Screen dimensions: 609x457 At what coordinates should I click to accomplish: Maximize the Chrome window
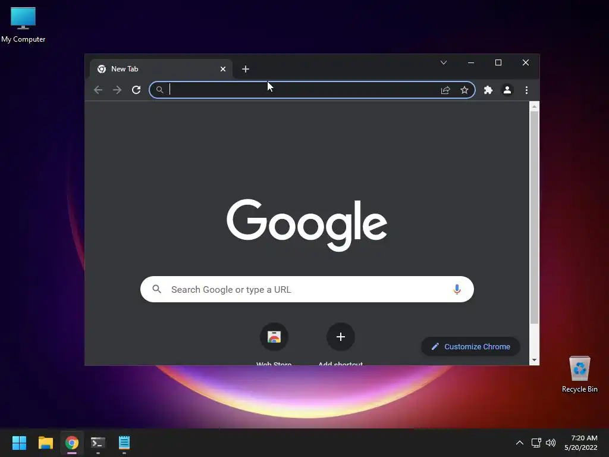pyautogui.click(x=498, y=62)
